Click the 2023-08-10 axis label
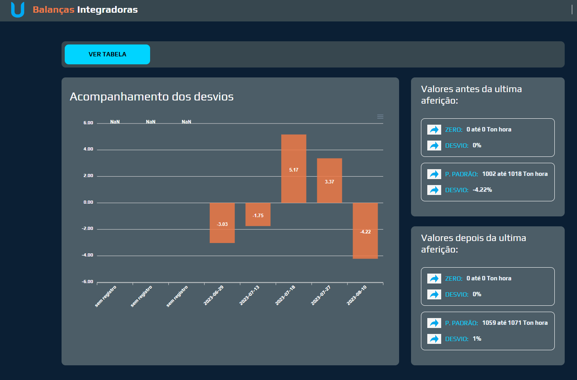This screenshot has width=577, height=380. coord(357,295)
